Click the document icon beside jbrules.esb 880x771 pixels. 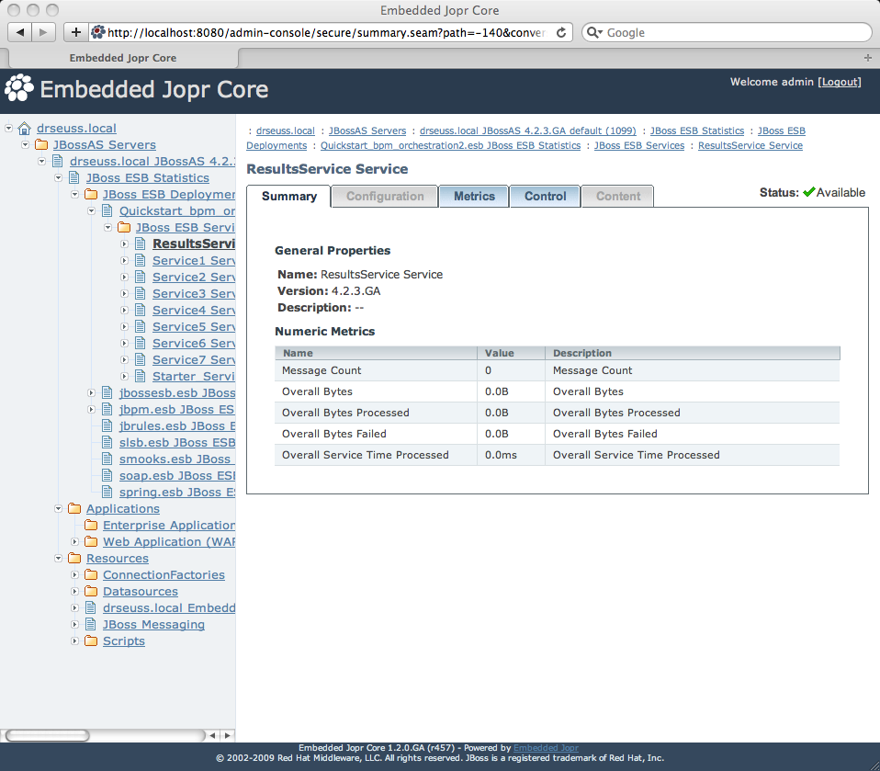coord(107,426)
